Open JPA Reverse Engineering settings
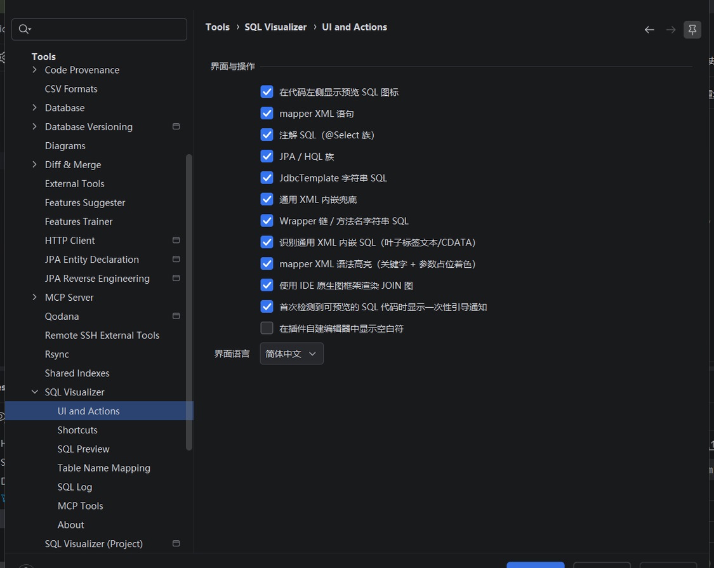Viewport: 714px width, 568px height. 97,279
